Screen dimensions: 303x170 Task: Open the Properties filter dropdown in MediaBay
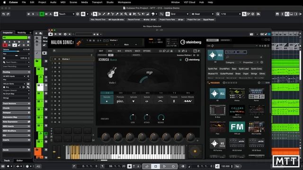(x=250, y=62)
